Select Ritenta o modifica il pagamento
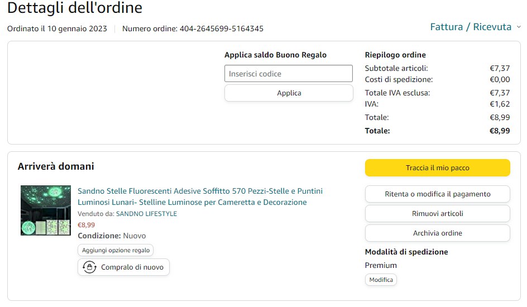Image resolution: width=527 pixels, height=307 pixels. point(437,194)
